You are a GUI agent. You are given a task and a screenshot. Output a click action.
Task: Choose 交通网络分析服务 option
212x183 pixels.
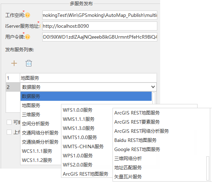pos(40,133)
